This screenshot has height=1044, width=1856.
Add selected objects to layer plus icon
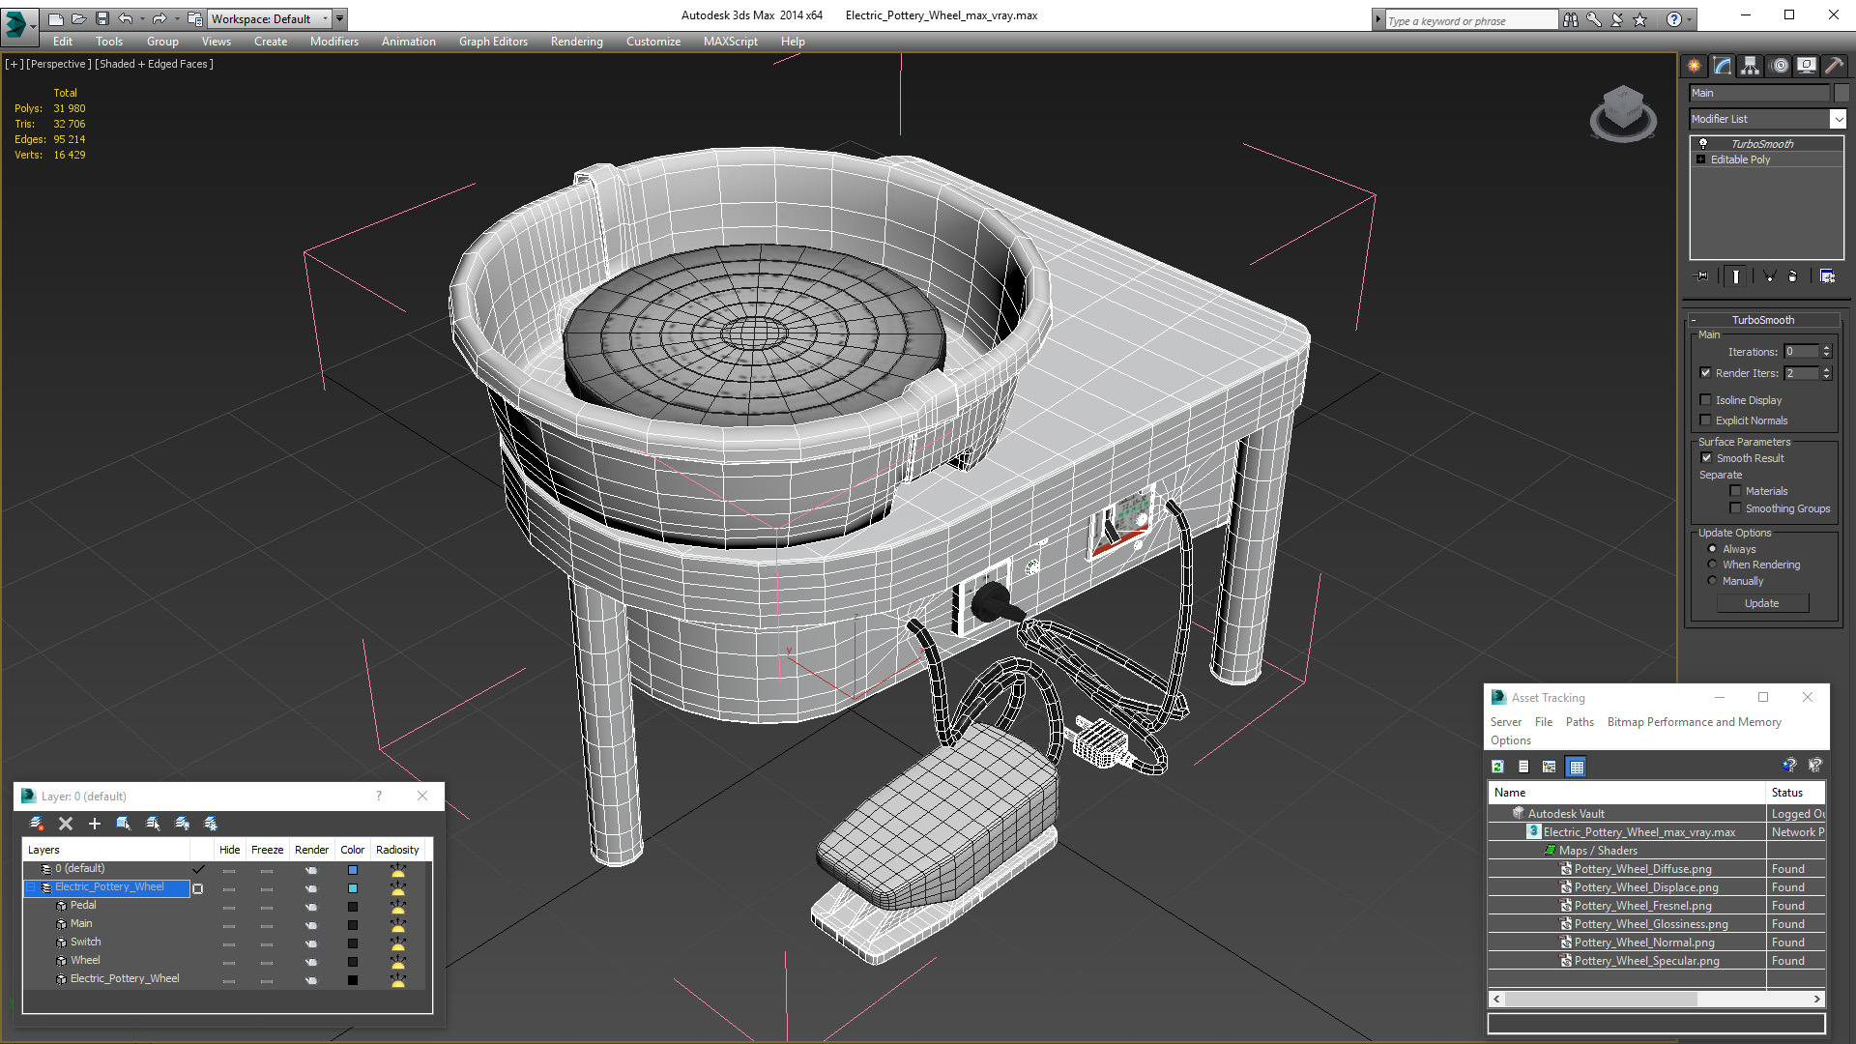95,824
